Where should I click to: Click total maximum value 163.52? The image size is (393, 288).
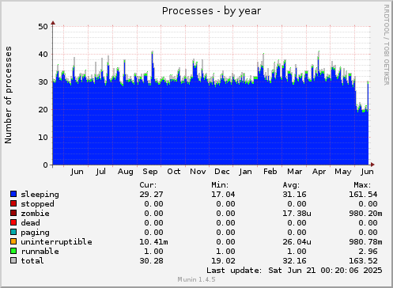coord(363,261)
